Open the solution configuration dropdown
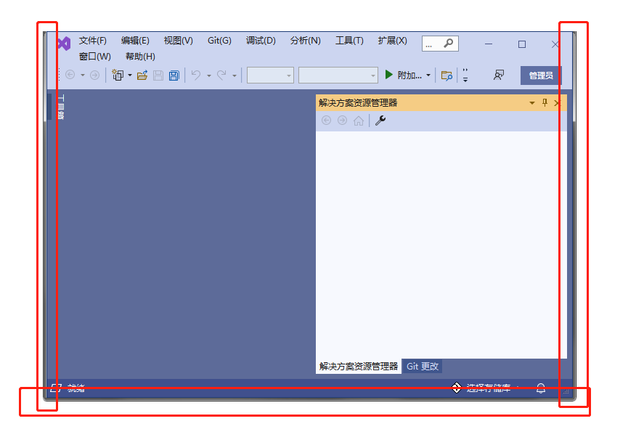The width and height of the screenshot is (644, 445). 270,75
